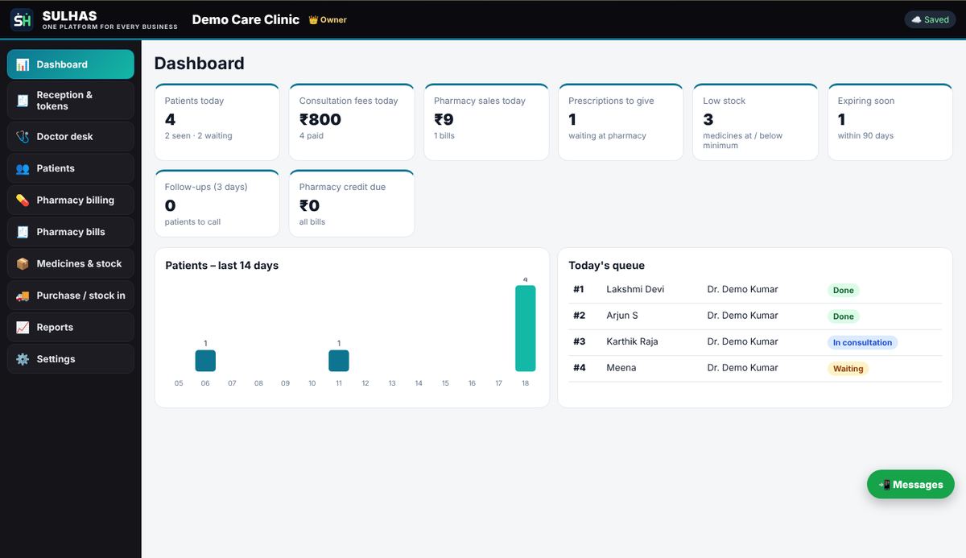Select Meena in today's queue
This screenshot has height=558, width=966.
tap(621, 368)
